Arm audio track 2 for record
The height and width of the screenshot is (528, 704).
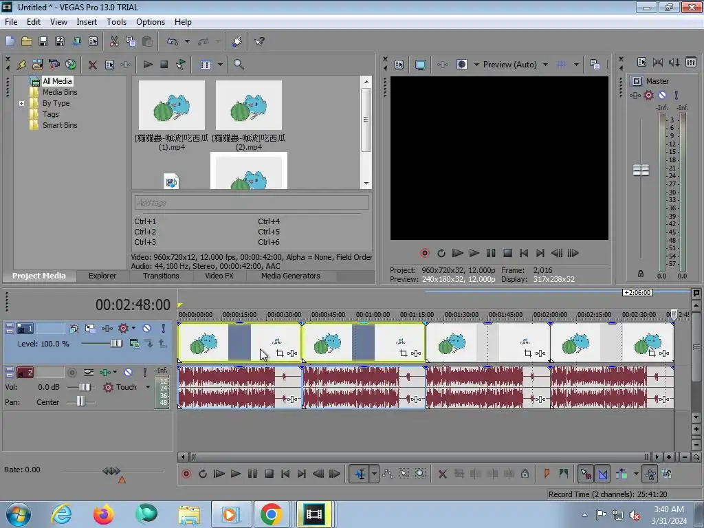tap(71, 372)
